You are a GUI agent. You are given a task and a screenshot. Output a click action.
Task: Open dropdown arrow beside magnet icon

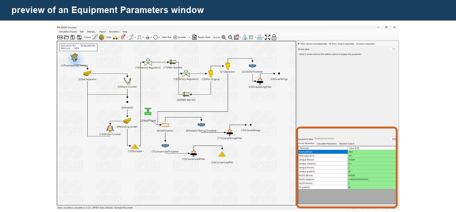pos(240,38)
